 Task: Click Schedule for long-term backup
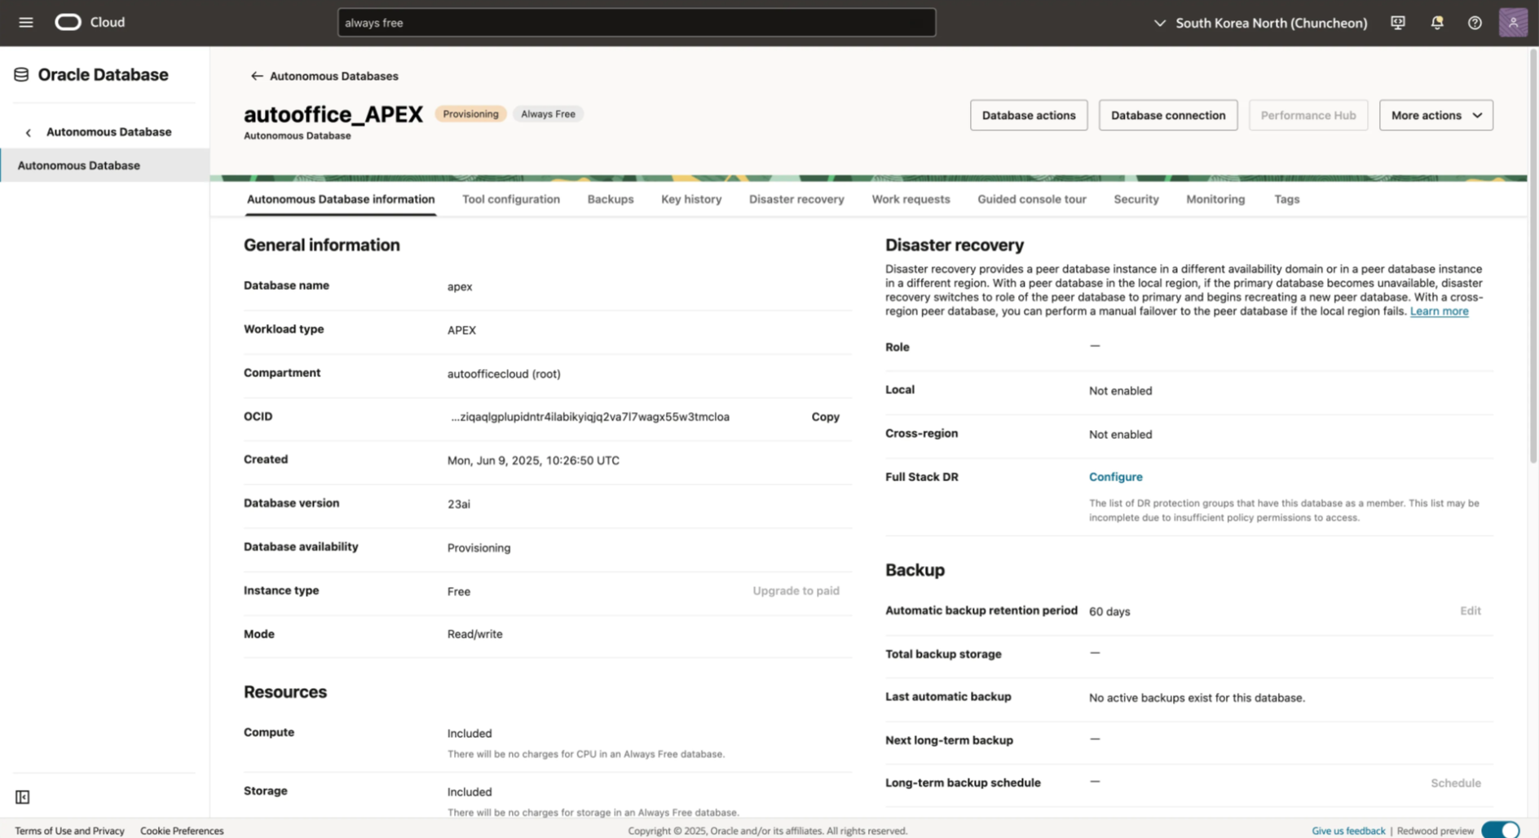1455,783
